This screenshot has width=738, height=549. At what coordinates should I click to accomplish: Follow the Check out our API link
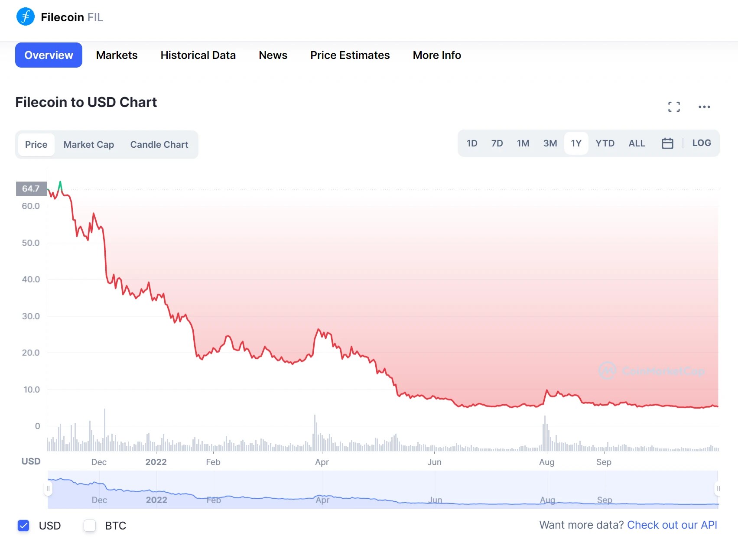pos(672,525)
